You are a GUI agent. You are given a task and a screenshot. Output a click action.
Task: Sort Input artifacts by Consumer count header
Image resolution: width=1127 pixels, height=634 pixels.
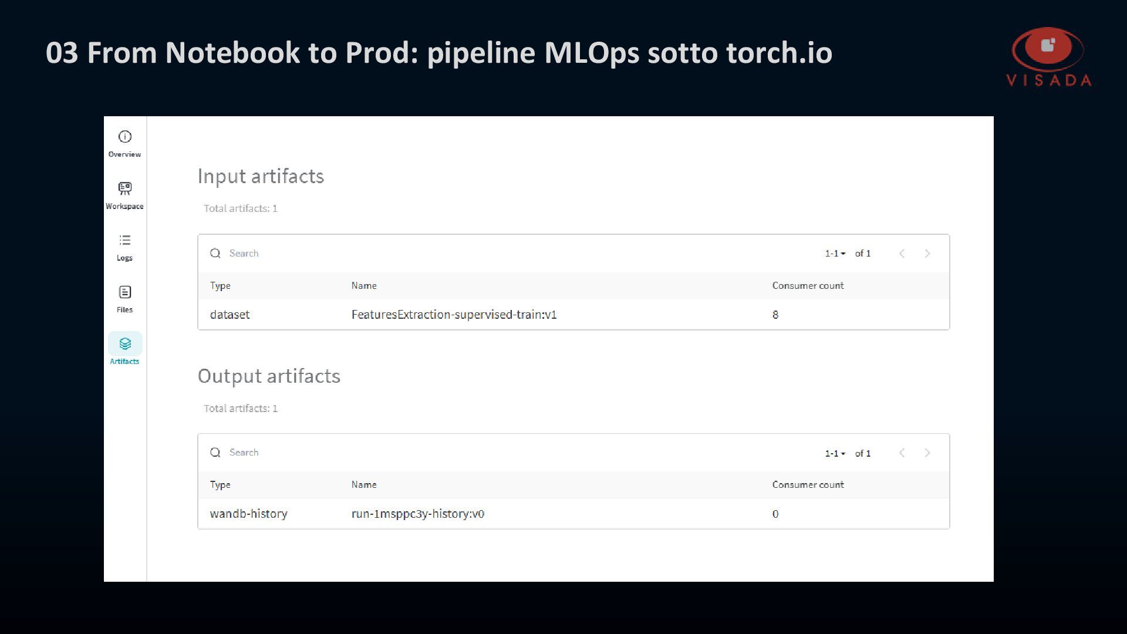pyautogui.click(x=808, y=285)
